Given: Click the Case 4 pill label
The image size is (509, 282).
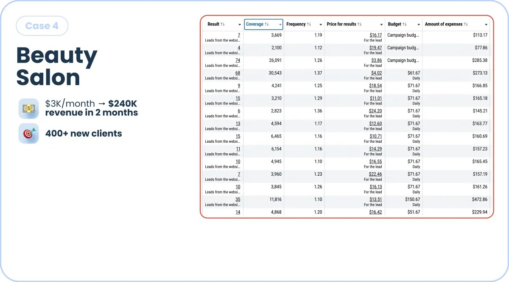Looking at the screenshot, I should (x=42, y=26).
